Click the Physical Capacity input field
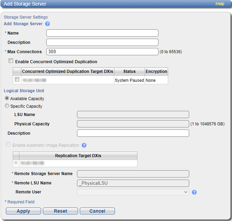This screenshot has width=232, height=221. pyautogui.click(x=133, y=124)
